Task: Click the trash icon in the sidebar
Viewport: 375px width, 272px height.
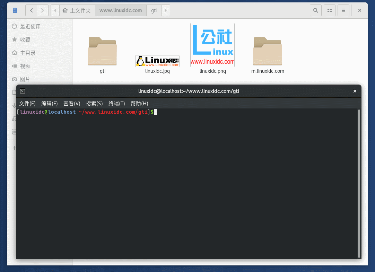Action: [14, 132]
